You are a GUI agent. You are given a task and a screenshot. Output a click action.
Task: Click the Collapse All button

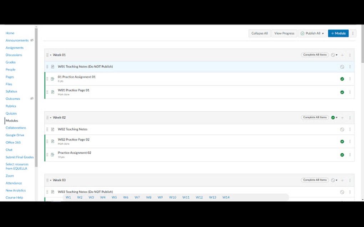pos(259,33)
